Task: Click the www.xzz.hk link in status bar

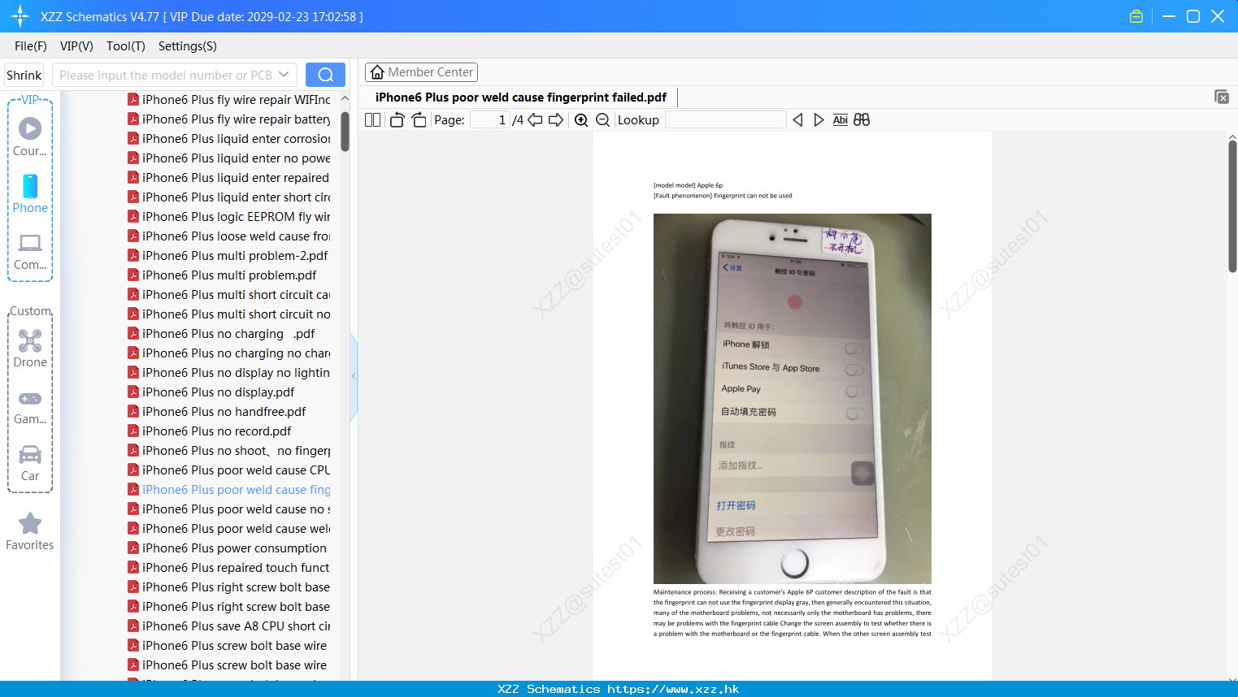Action: tap(673, 689)
